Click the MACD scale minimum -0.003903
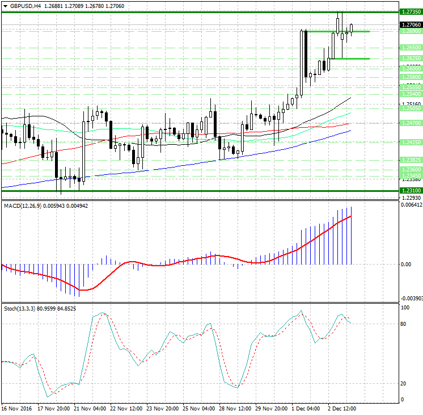Viewport: 423px width, 415px height. click(411, 298)
